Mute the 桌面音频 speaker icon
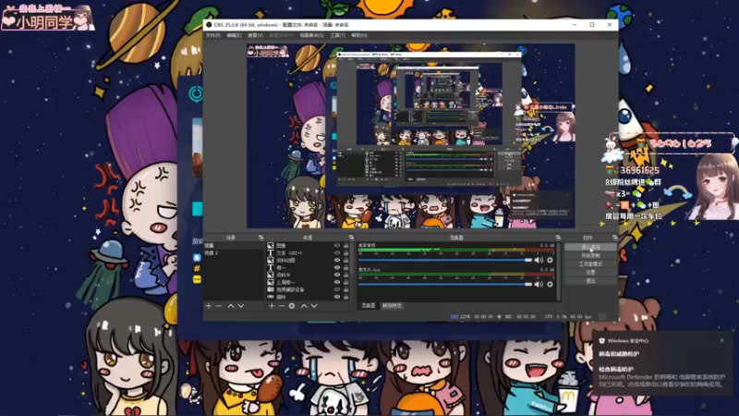739x416 pixels. 539,260
